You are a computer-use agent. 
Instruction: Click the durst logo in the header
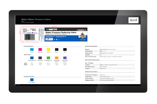click(134, 20)
